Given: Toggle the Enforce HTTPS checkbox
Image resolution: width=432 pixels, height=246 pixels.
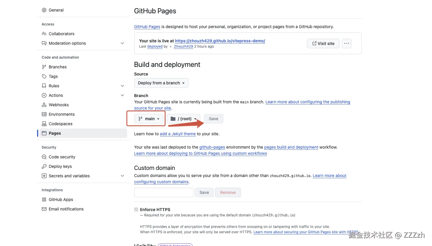Looking at the screenshot, I should (136, 210).
